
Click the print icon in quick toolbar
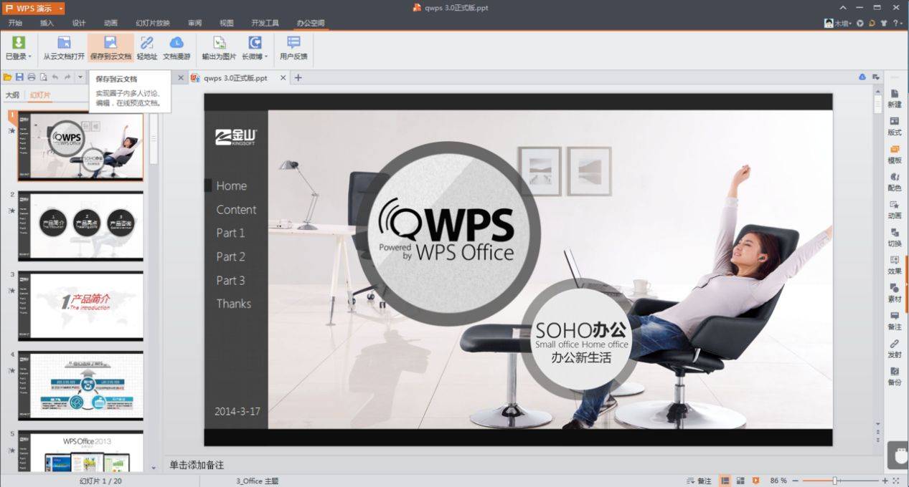point(31,77)
